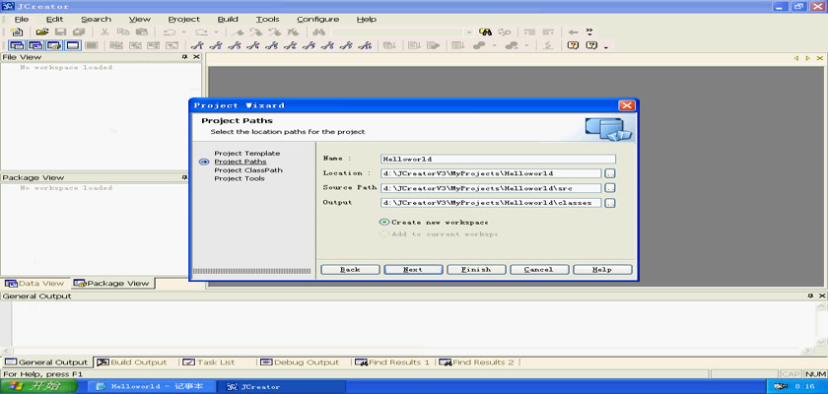Screen dimensions: 828x394
Task: Click the project Name input field
Action: pyautogui.click(x=498, y=159)
